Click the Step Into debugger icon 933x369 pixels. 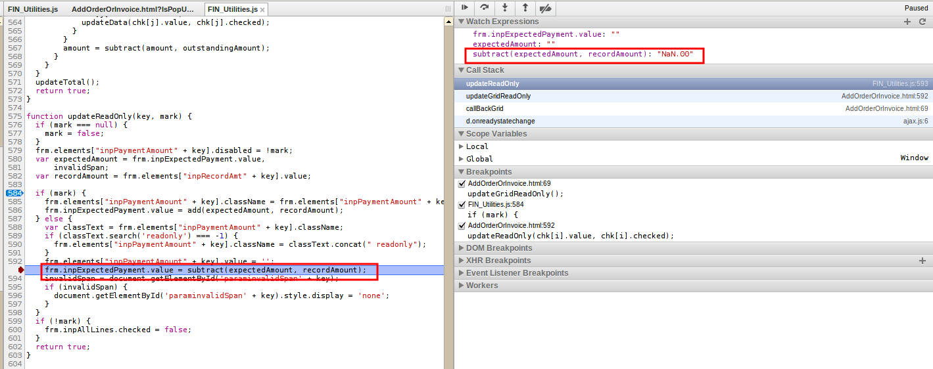click(x=505, y=8)
